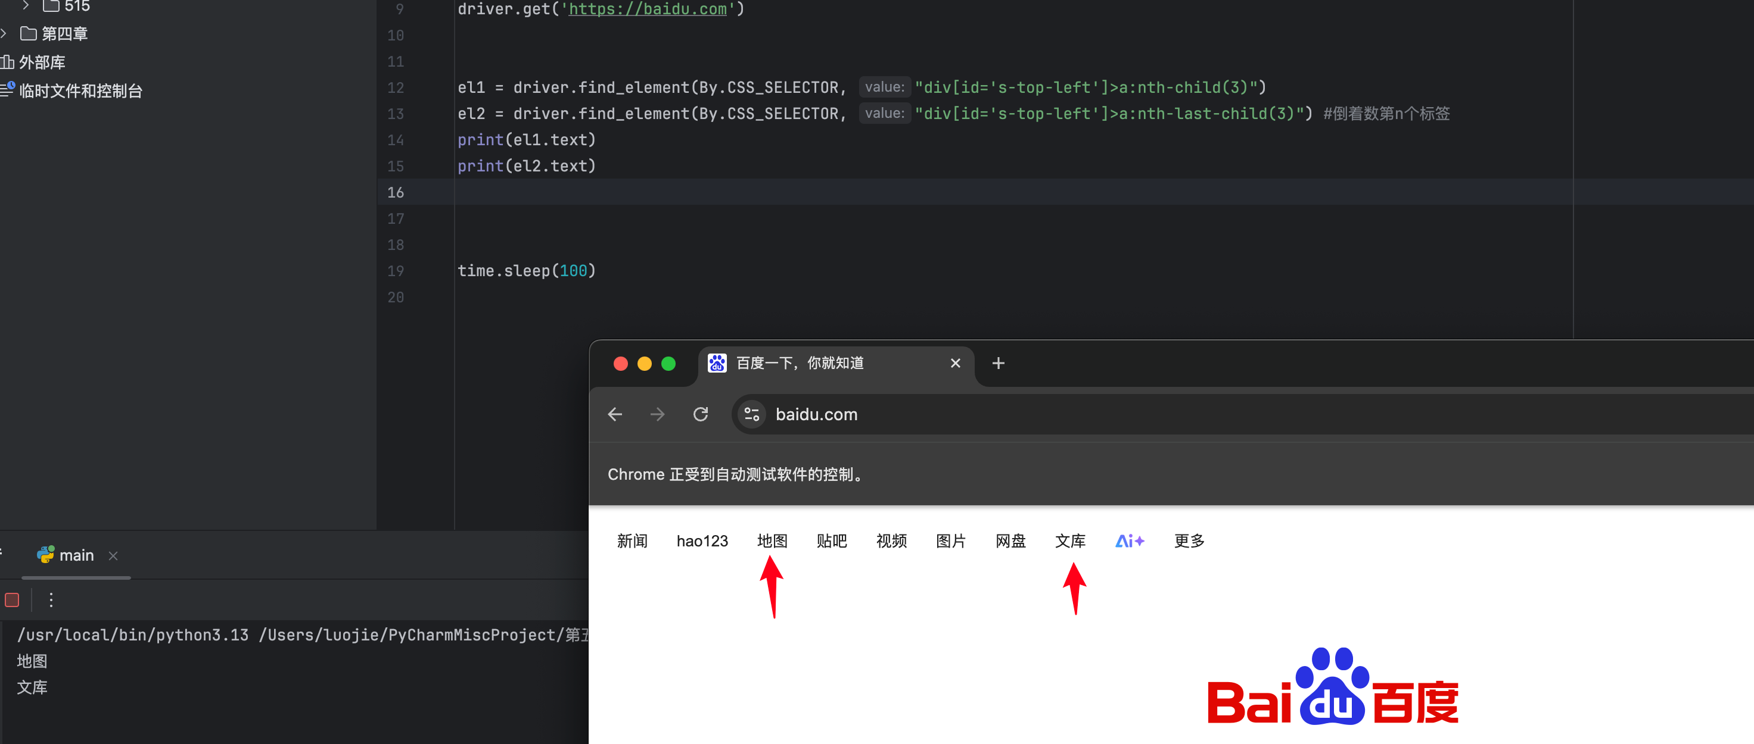Select the 外部库 tree node
1754x744 pixels.
tap(42, 62)
